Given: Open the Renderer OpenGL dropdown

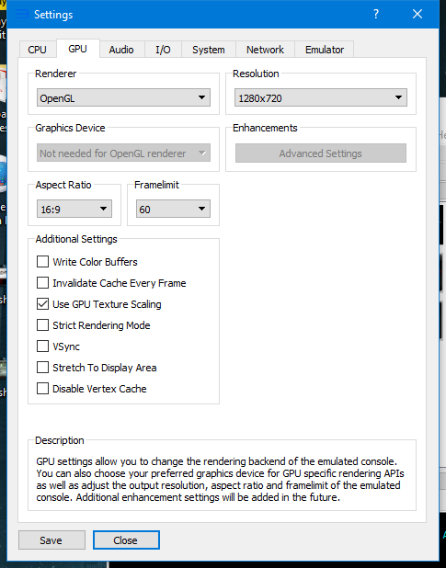Looking at the screenshot, I should pyautogui.click(x=123, y=97).
